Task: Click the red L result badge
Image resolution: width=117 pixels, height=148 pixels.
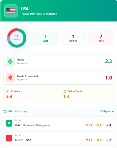Action: tap(9, 138)
